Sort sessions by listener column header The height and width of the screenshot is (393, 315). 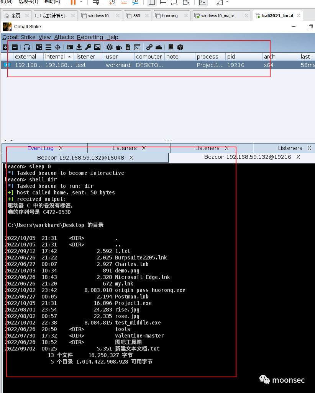89,57
